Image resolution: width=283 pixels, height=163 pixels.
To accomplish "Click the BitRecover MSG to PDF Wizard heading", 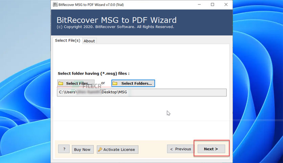I will [x=116, y=20].
